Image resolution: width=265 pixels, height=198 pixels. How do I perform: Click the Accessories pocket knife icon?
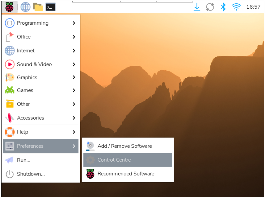9,118
